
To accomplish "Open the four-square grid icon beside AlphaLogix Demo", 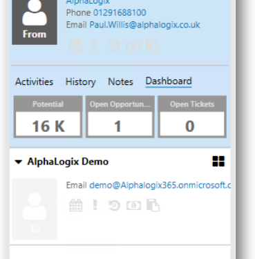I will click(x=218, y=161).
